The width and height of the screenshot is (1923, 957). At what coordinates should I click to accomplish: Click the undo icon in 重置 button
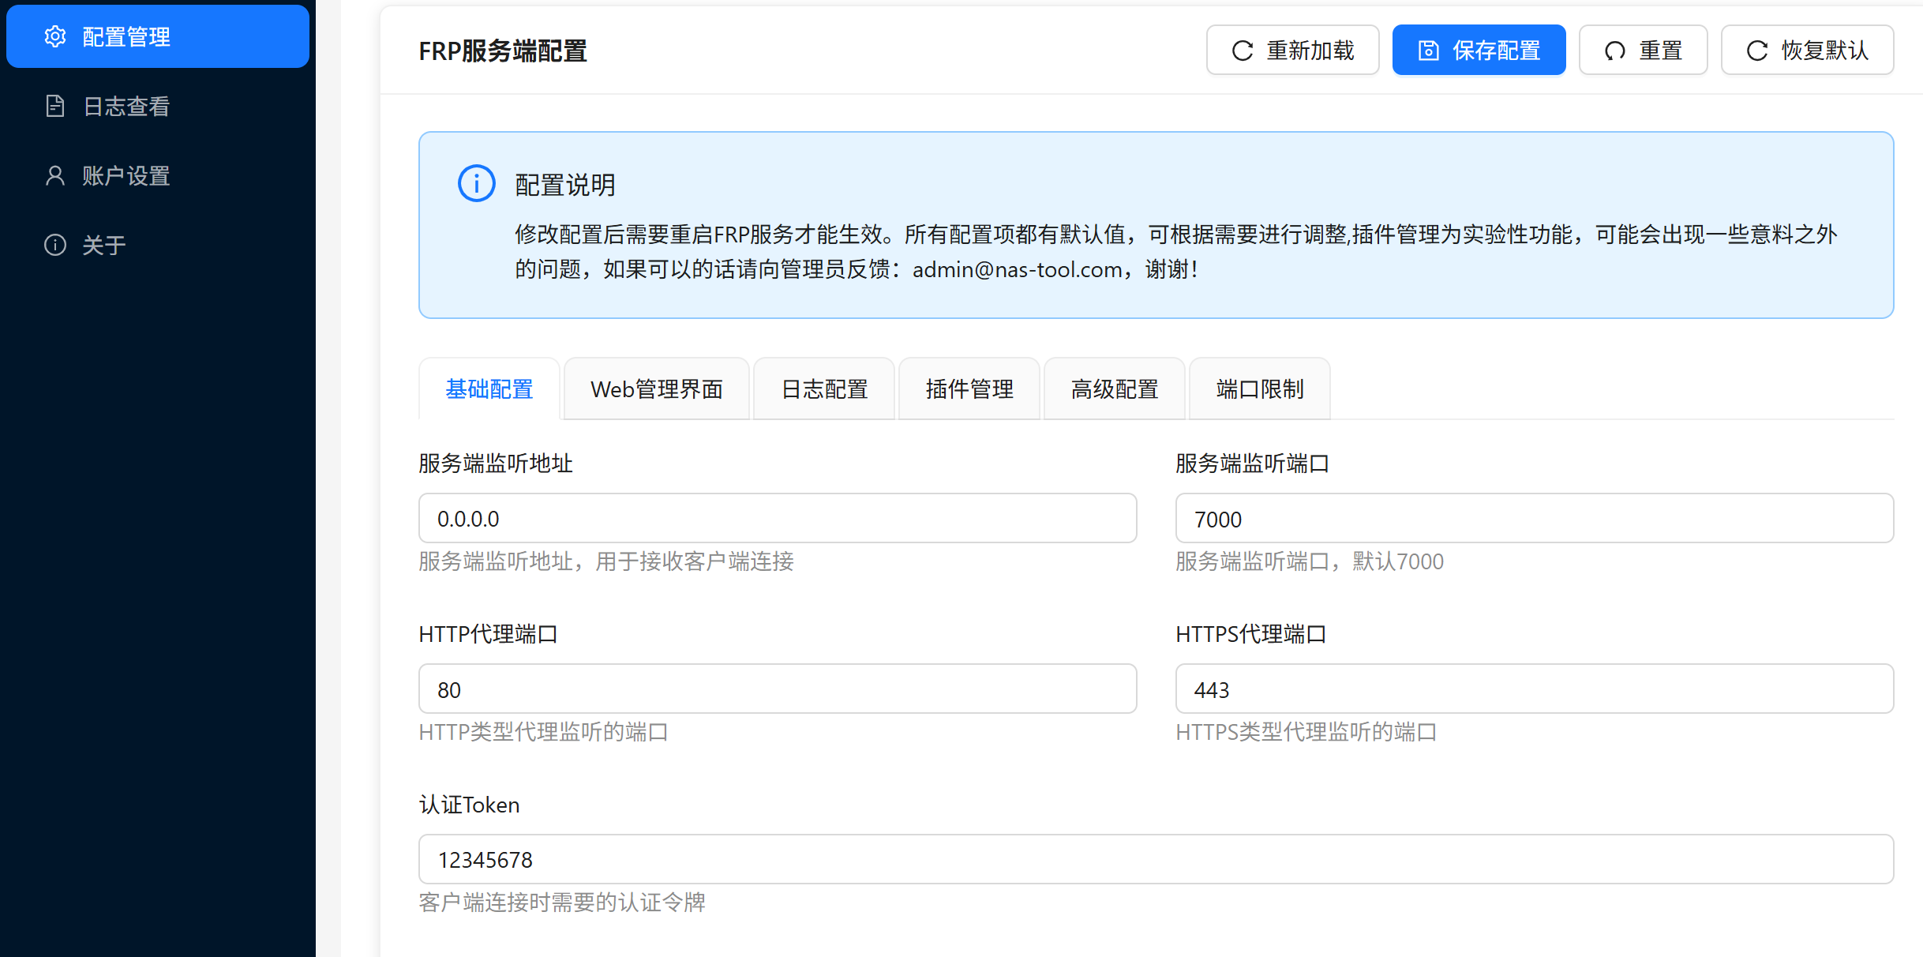tap(1614, 51)
